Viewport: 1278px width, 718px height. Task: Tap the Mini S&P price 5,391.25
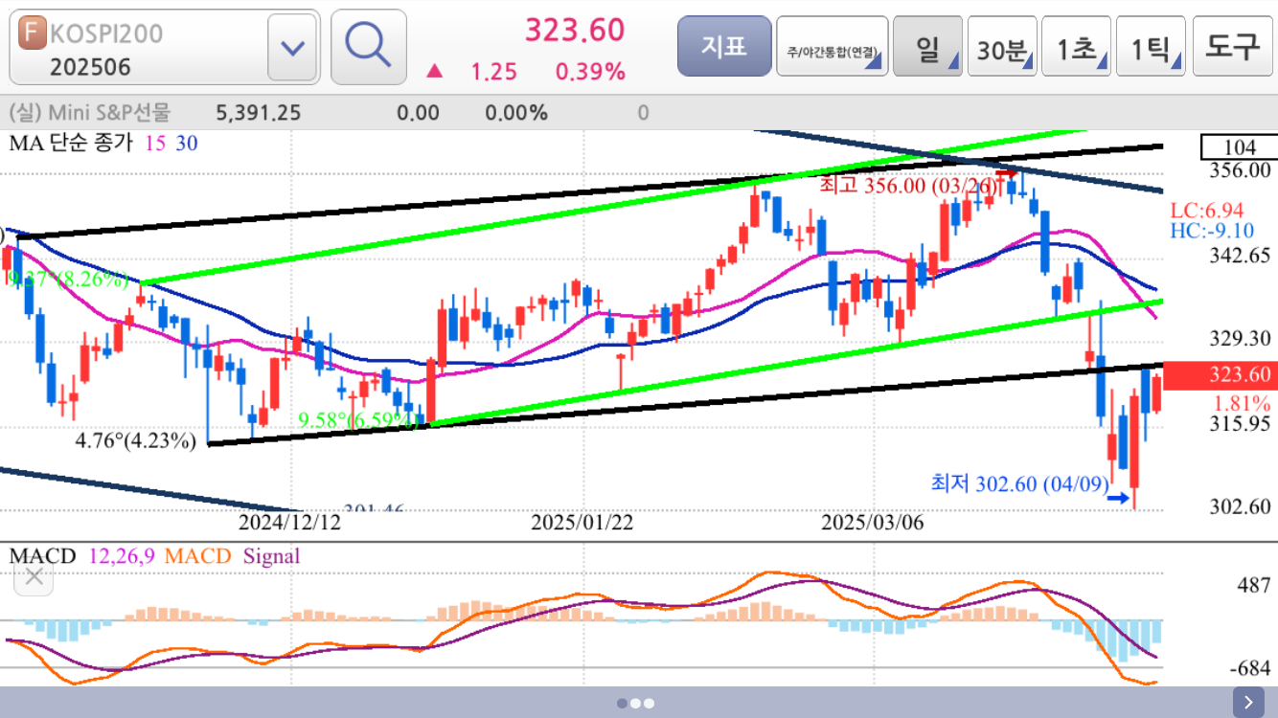click(x=259, y=113)
